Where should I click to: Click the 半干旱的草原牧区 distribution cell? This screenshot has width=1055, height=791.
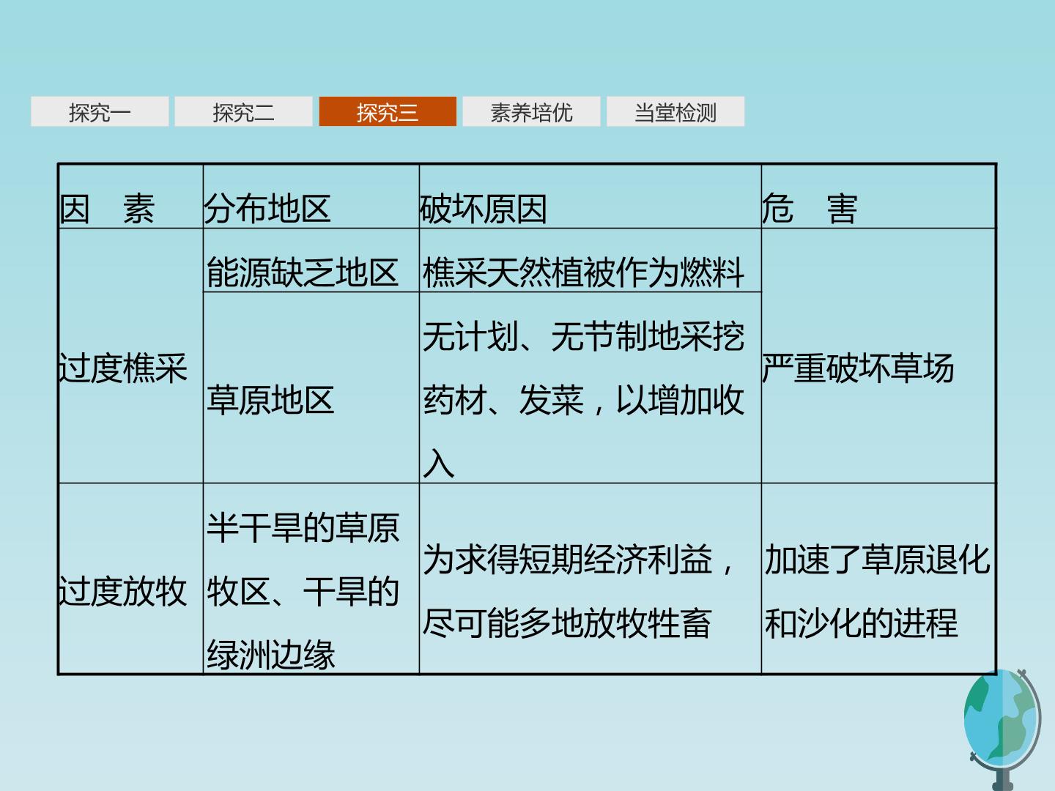[311, 579]
